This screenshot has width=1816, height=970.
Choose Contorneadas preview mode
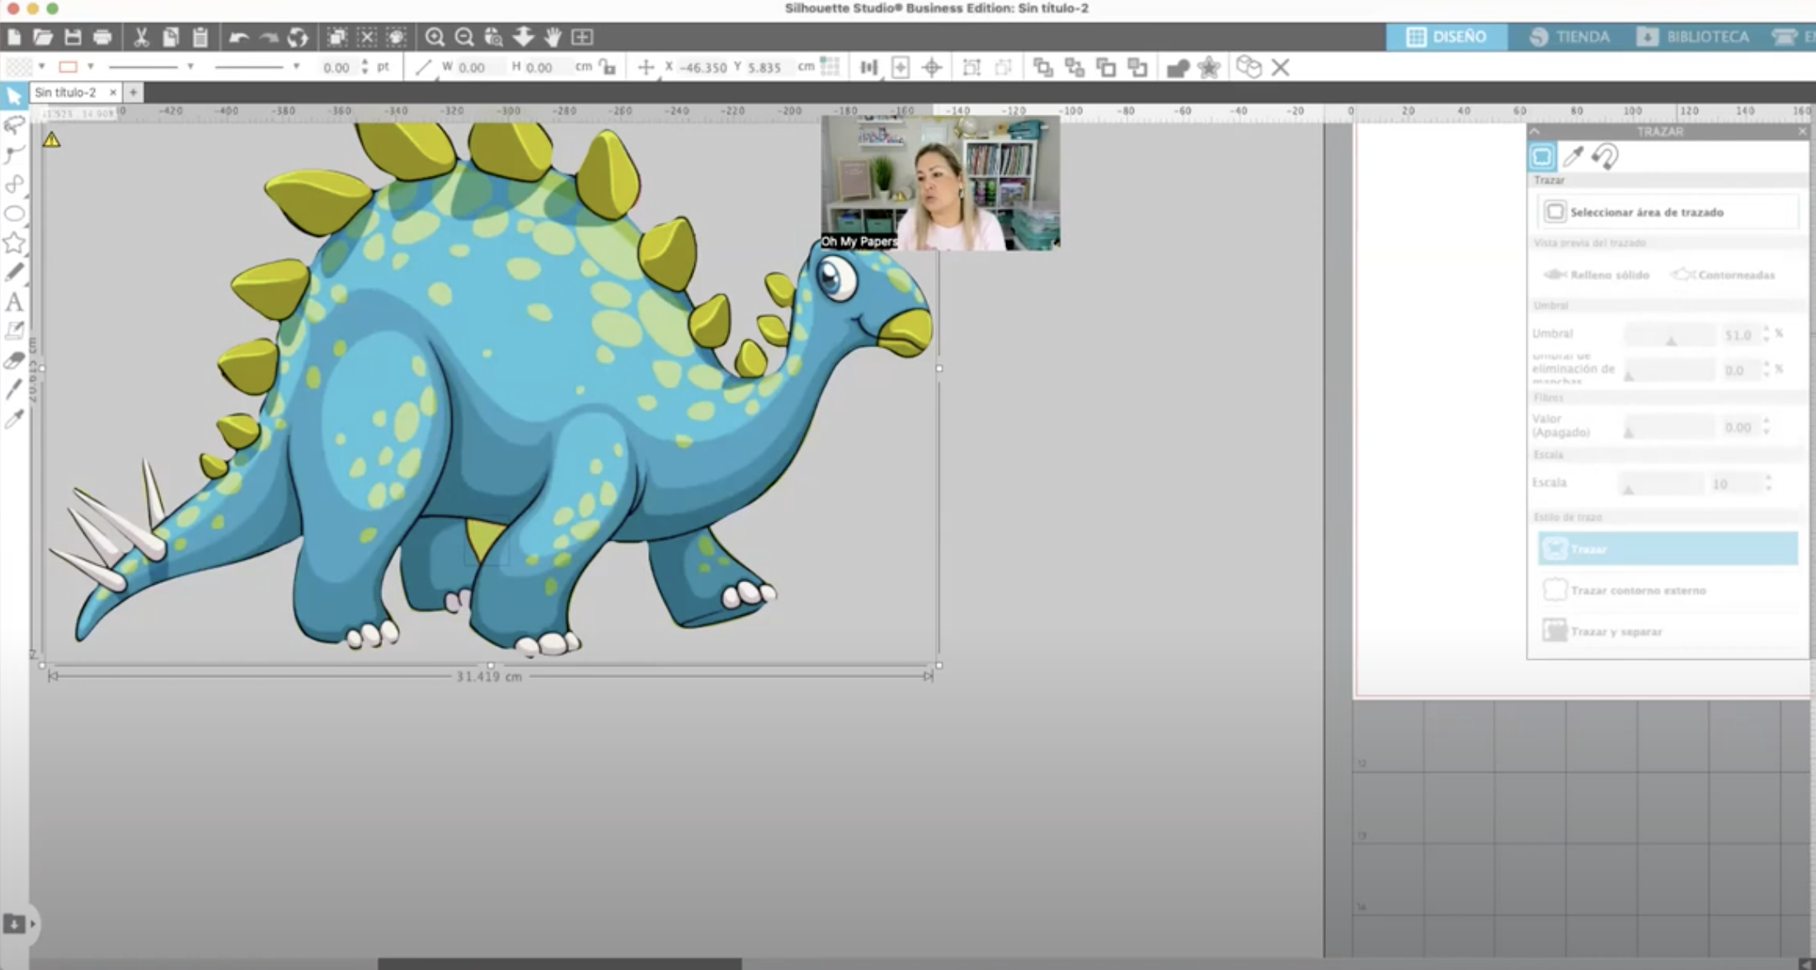coord(1723,275)
